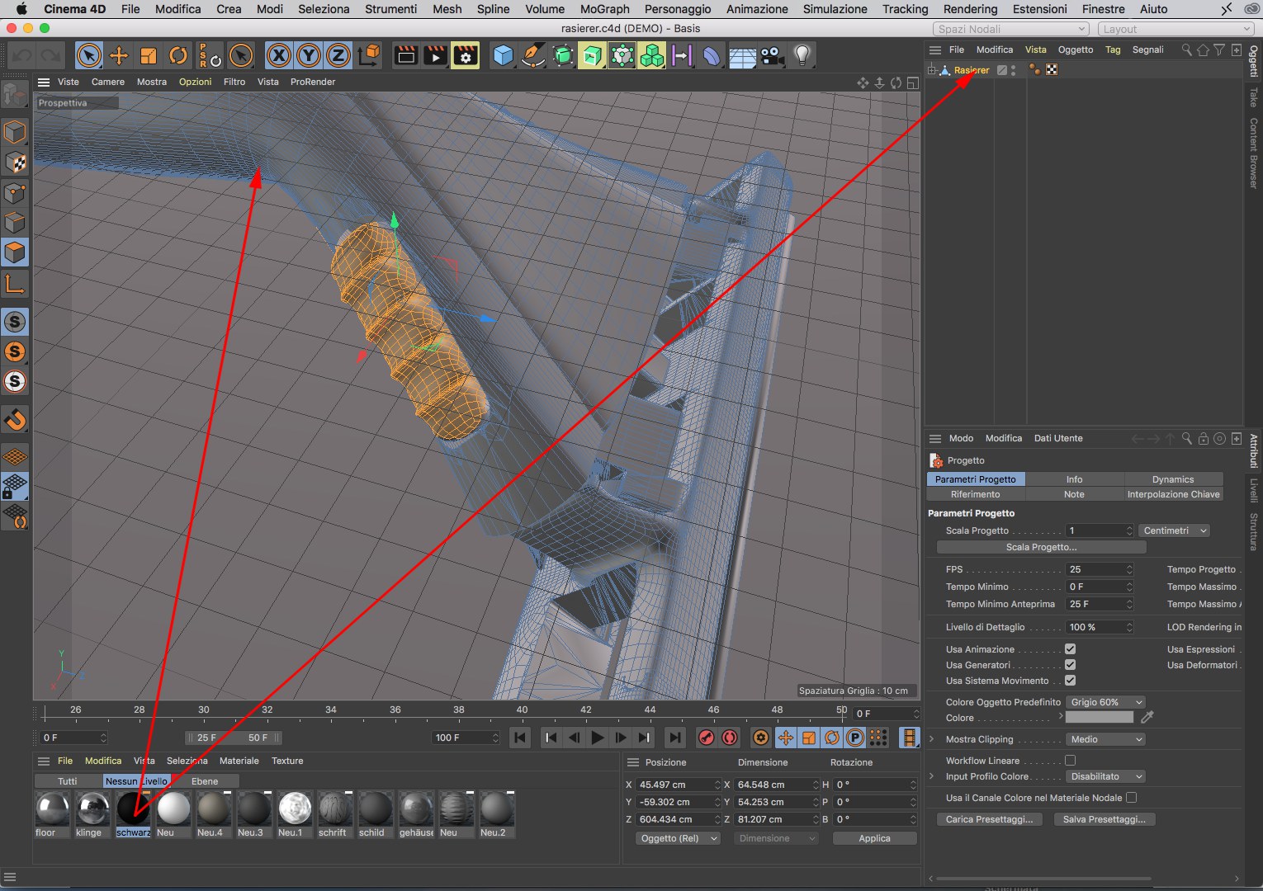Go to start of timeline

[x=520, y=738]
